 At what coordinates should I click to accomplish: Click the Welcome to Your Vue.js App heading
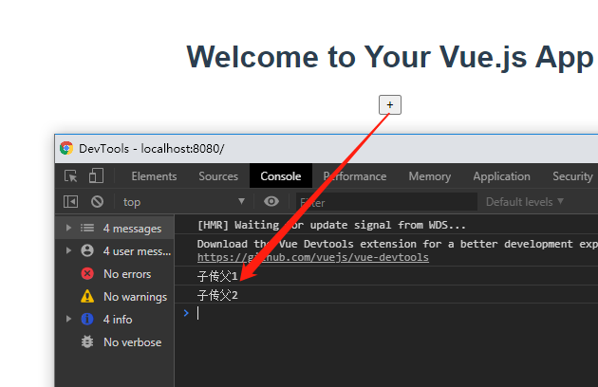(390, 57)
